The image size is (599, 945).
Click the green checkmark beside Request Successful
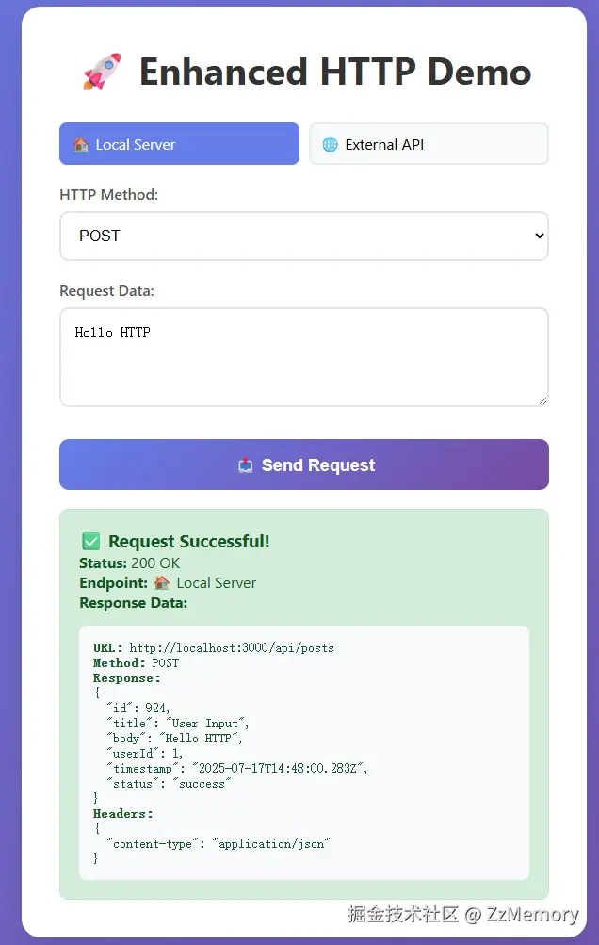click(x=89, y=541)
